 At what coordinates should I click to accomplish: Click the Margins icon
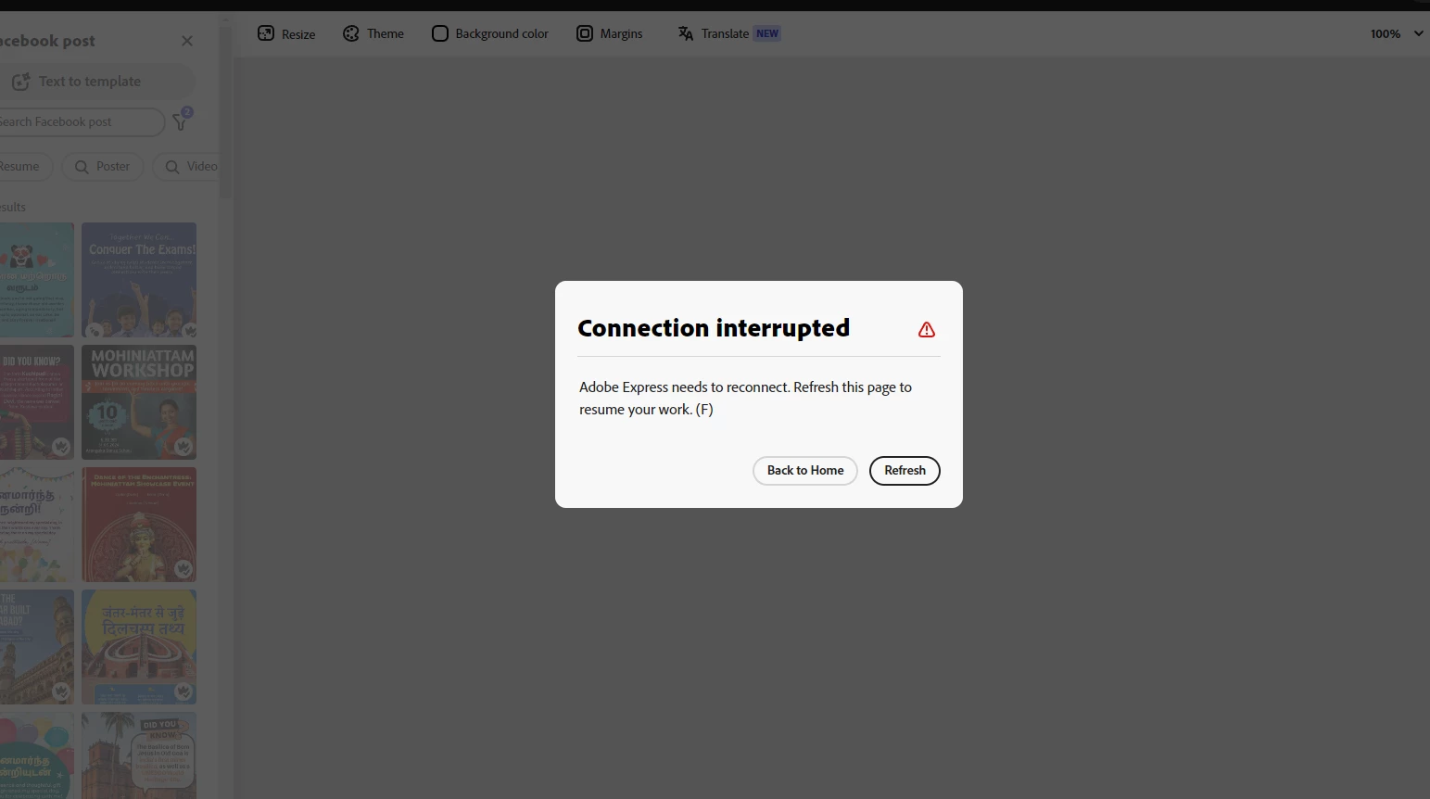(x=585, y=33)
